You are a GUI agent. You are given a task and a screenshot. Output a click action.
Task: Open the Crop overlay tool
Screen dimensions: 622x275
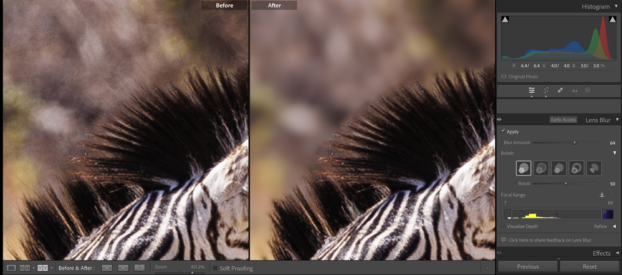(546, 90)
